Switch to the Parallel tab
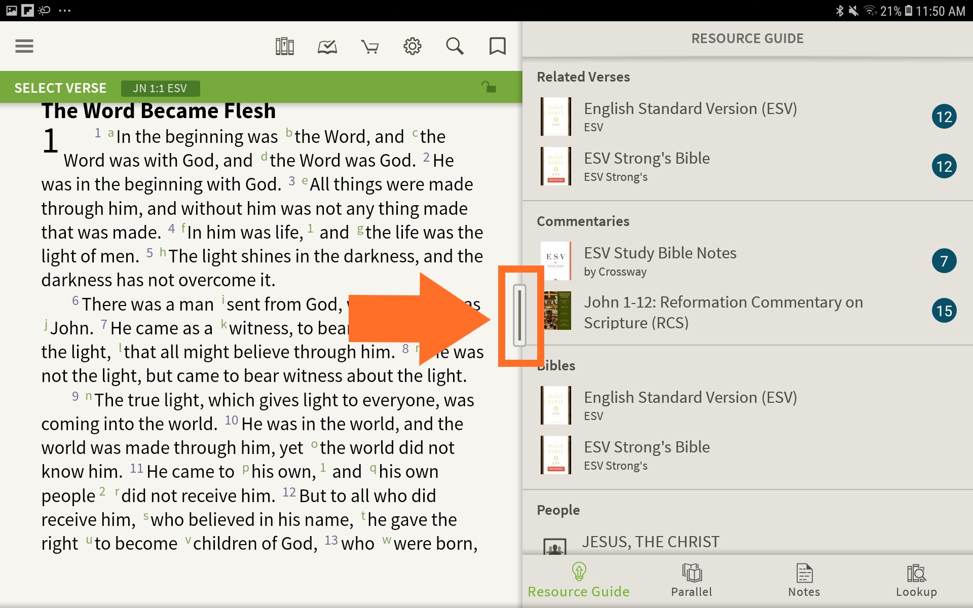The height and width of the screenshot is (608, 973). coord(691,581)
